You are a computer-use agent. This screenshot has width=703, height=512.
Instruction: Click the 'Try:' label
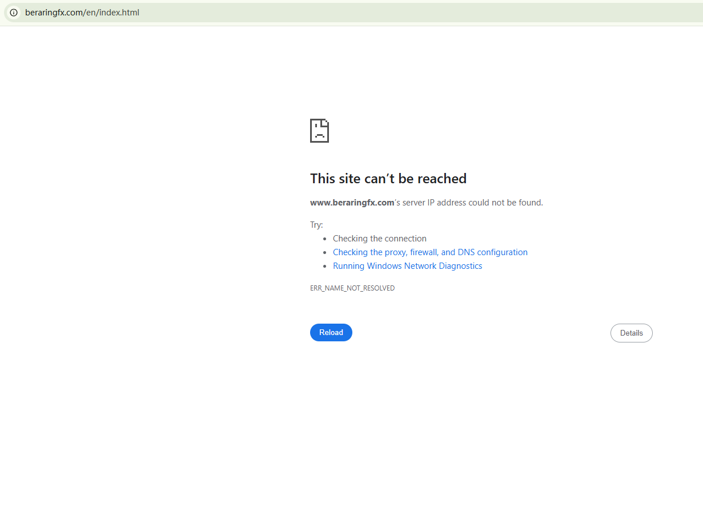tap(316, 225)
